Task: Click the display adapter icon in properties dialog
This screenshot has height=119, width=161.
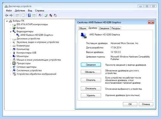Action: (x=83, y=35)
